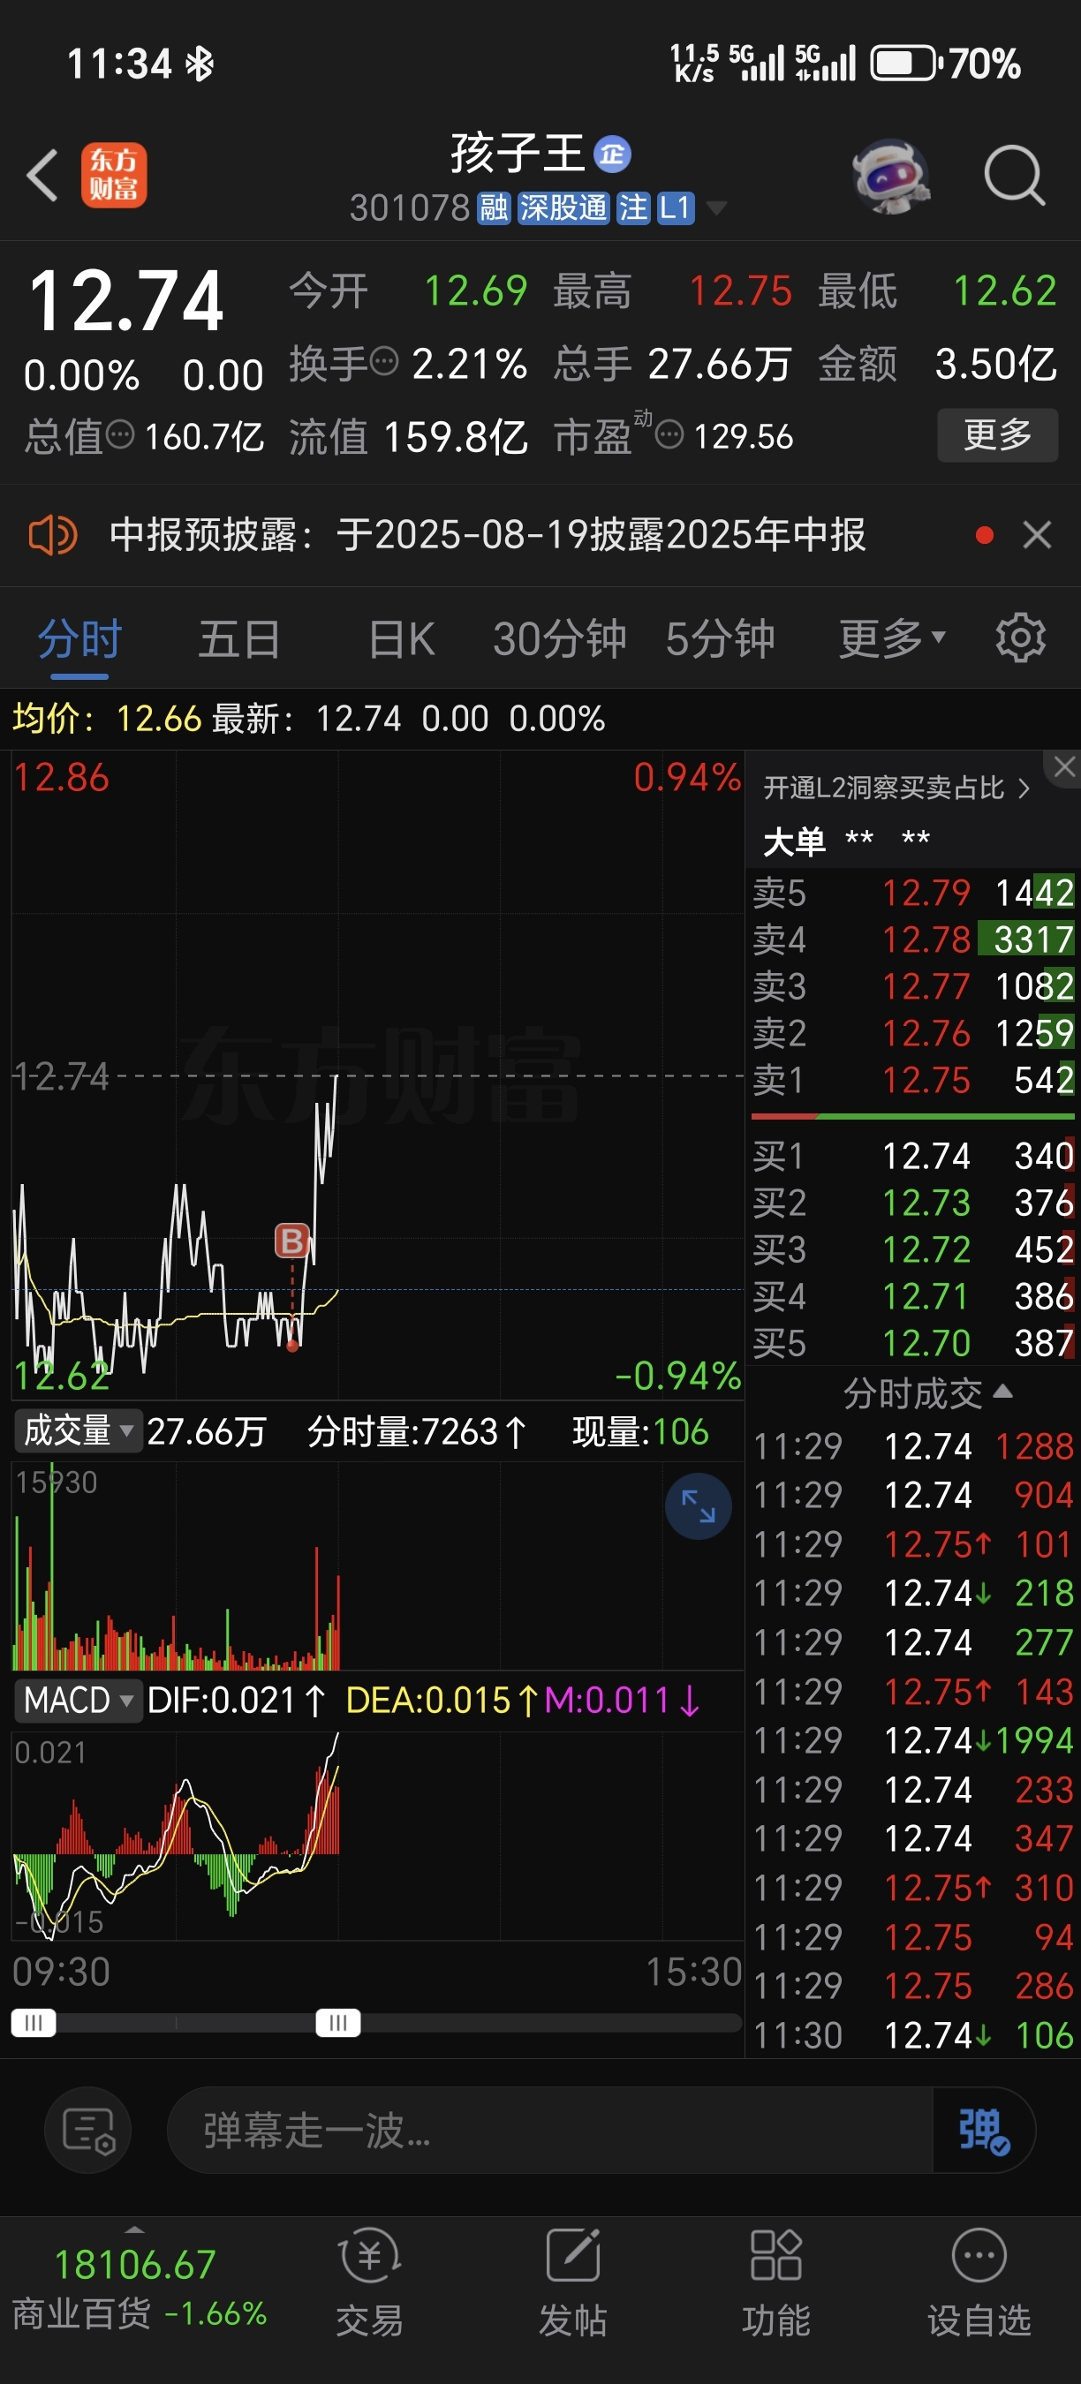Tap the blue 企 badge beside 孩子王
Screen dimensions: 1081x2384
tap(612, 154)
